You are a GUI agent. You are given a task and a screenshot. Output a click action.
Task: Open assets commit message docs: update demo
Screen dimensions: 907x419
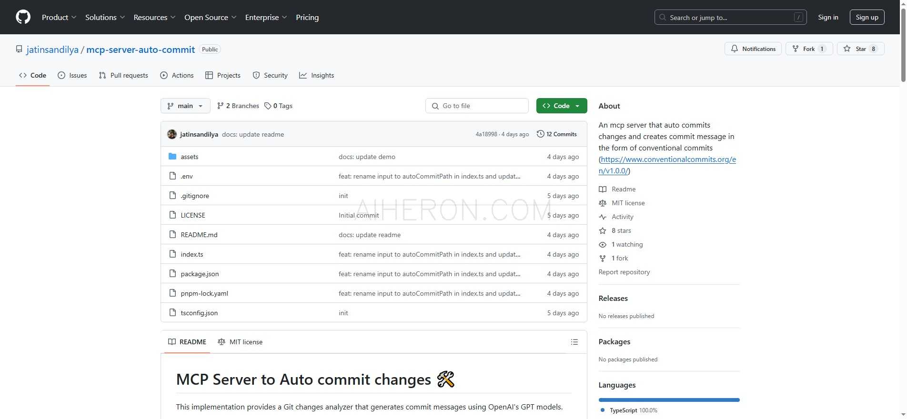(367, 157)
